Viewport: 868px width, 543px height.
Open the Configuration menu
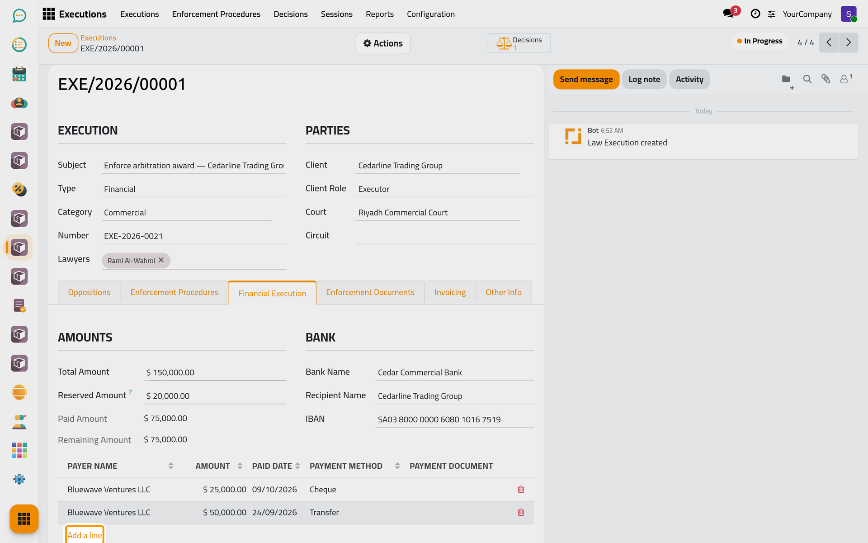(x=431, y=14)
